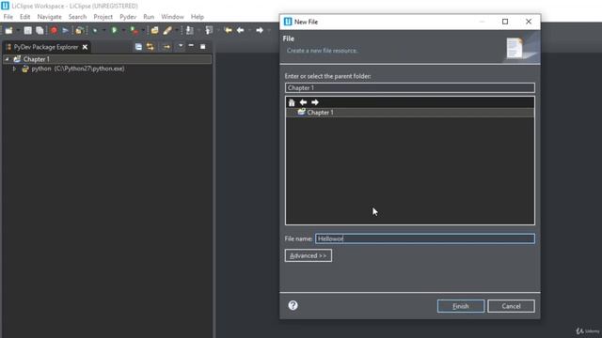This screenshot has height=338, width=602.
Task: Click the Back arrow in folder browser
Action: point(303,102)
